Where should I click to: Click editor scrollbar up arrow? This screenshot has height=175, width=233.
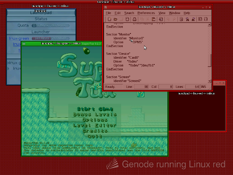(209, 25)
